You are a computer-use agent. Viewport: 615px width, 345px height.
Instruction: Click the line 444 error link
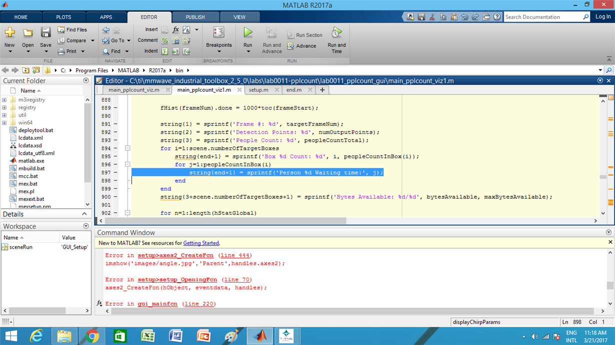coord(236,255)
